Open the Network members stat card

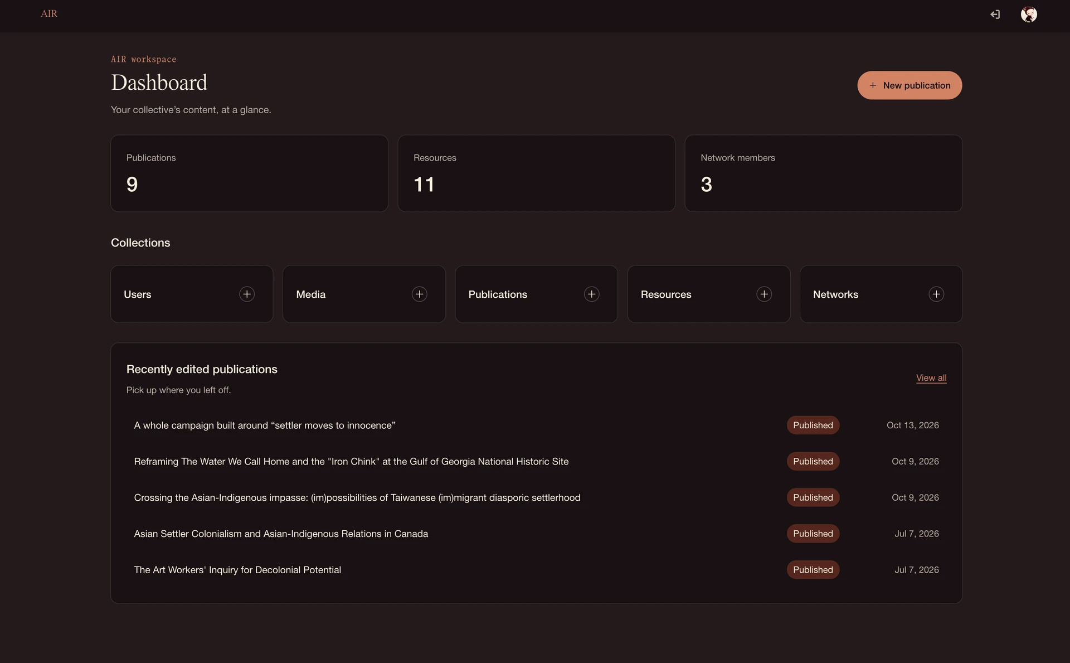pos(824,173)
